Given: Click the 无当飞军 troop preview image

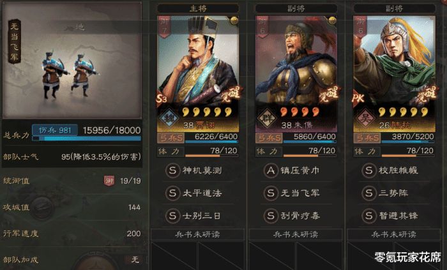Looking at the screenshot, I should (72, 60).
